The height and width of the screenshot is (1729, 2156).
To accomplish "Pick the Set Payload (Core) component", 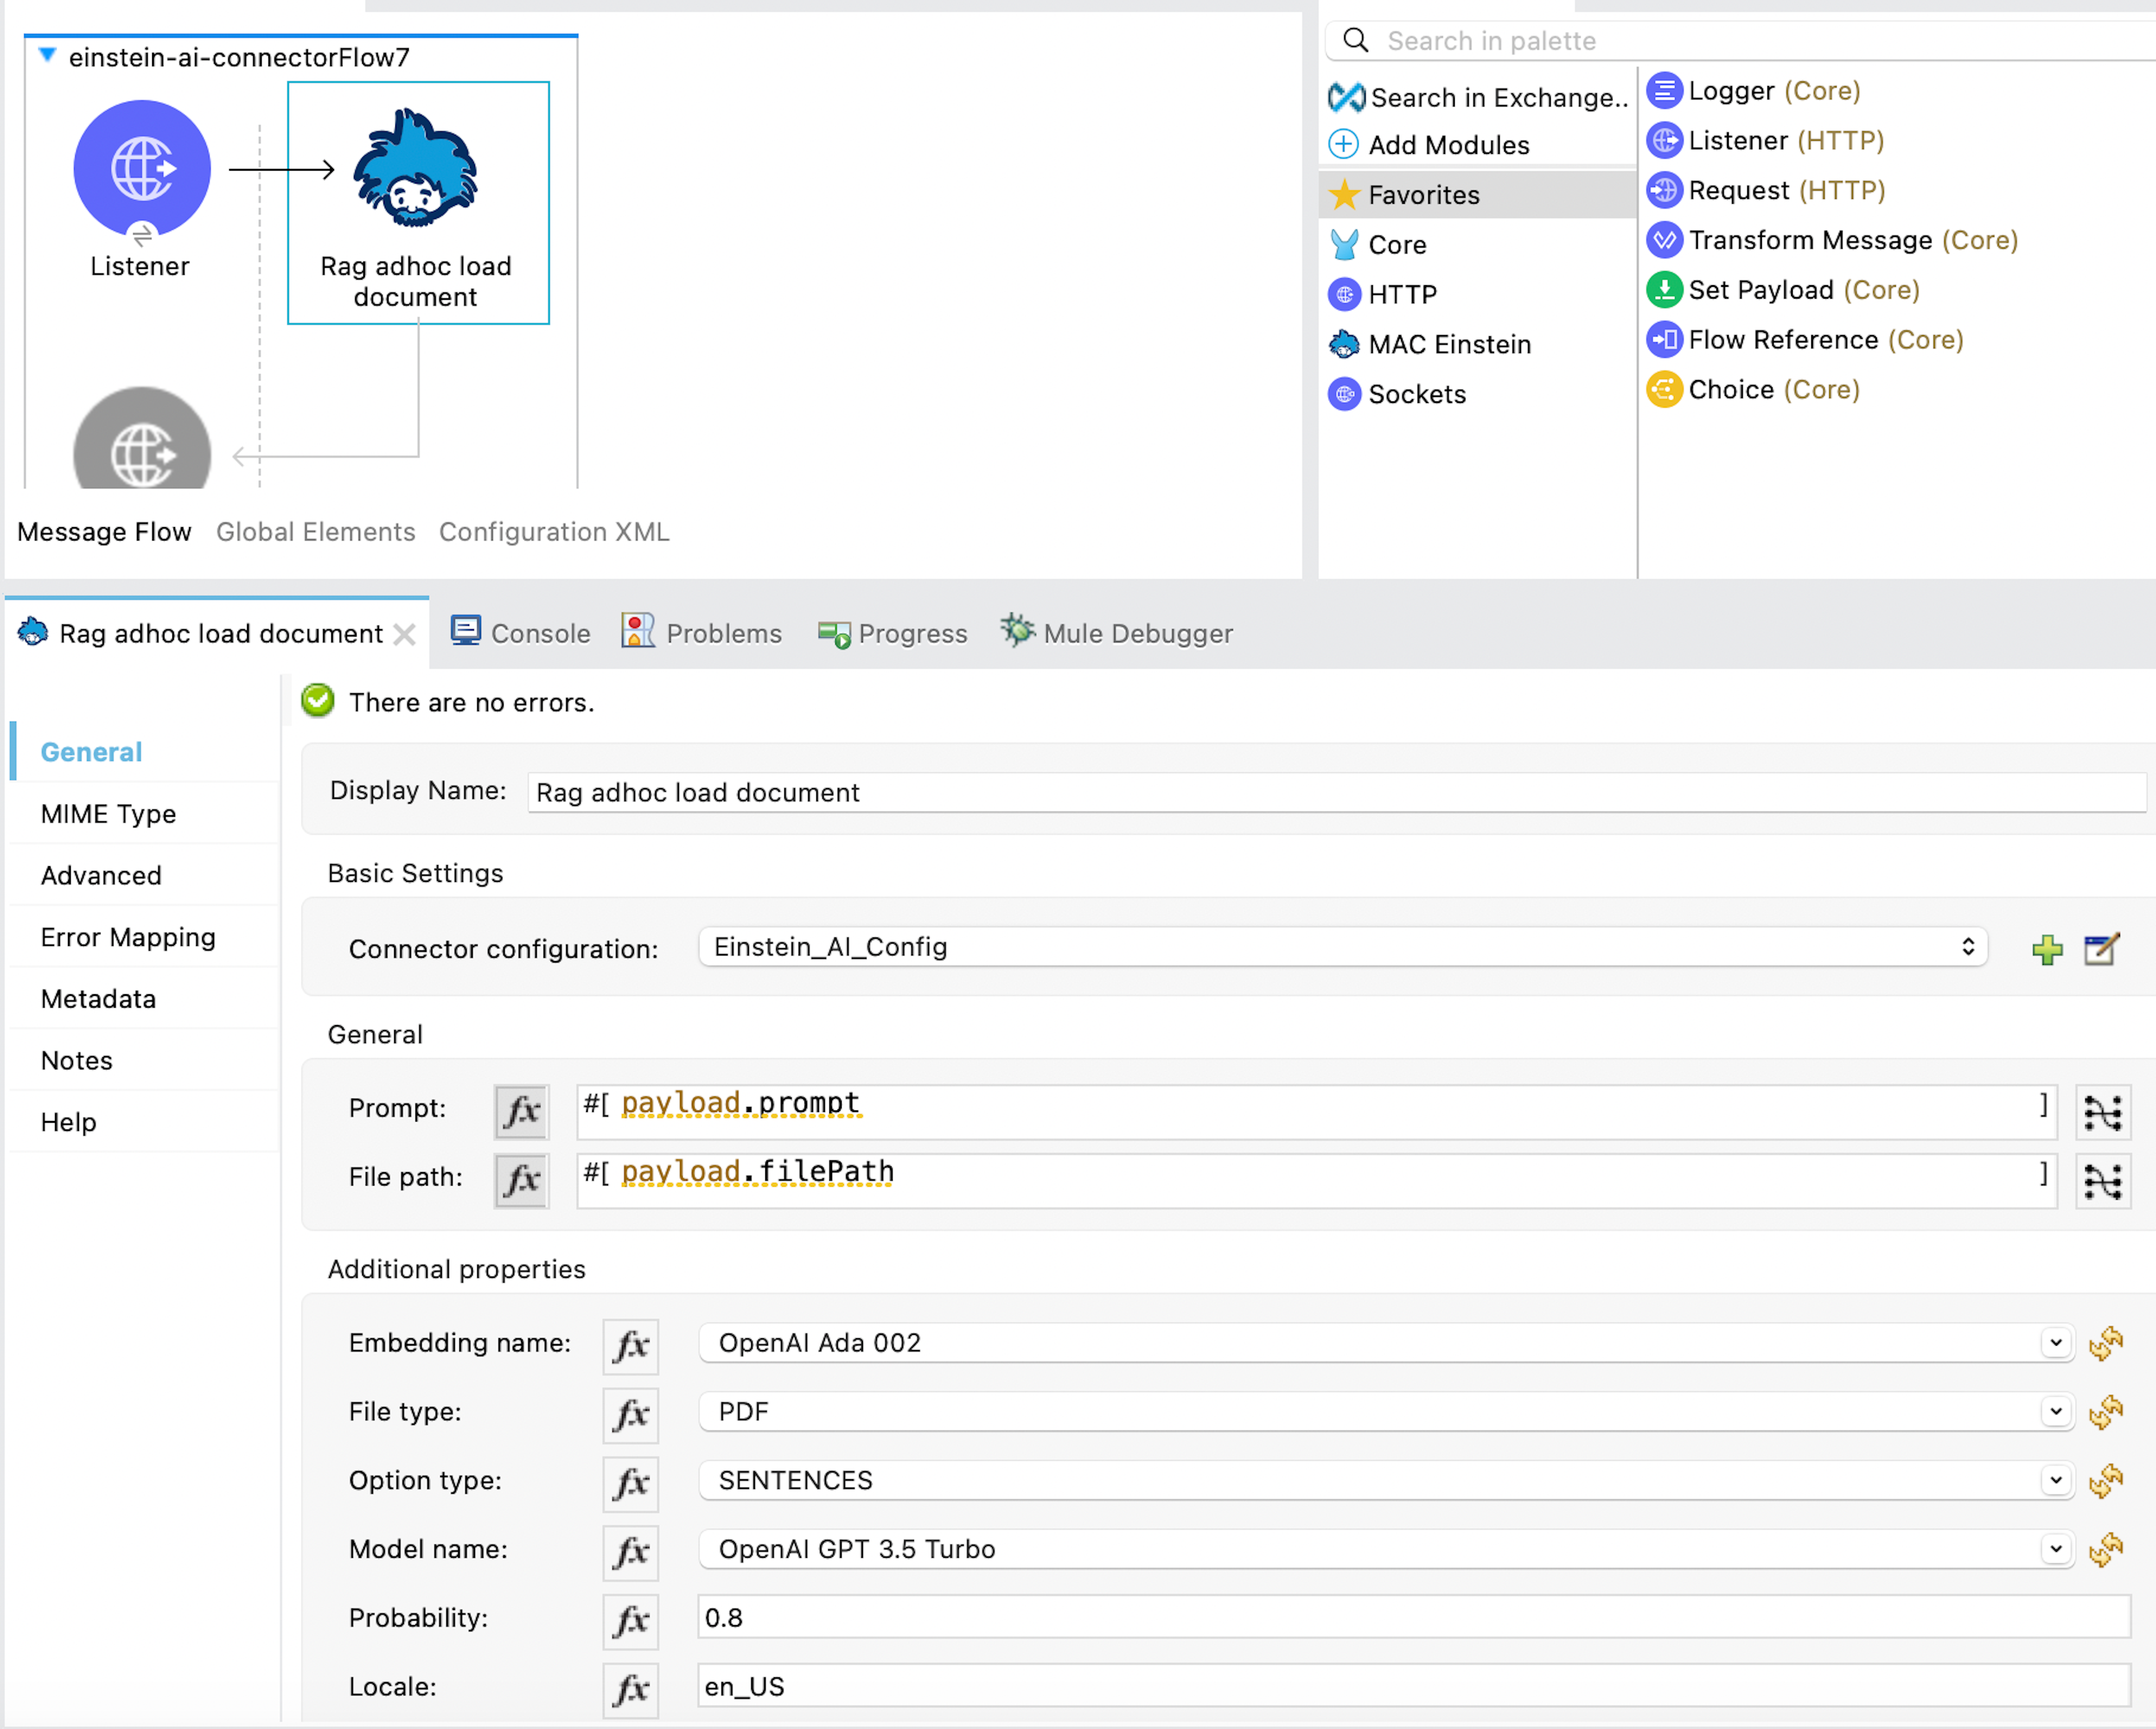I will point(1784,291).
